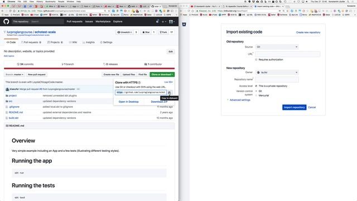The image size is (357, 201).
Task: Click klaeufer avatar in latest commit row
Action: [x=7, y=89]
